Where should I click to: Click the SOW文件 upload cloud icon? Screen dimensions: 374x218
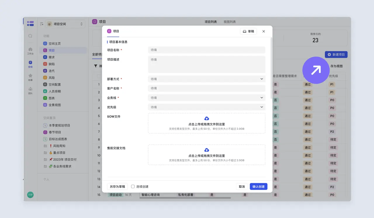click(x=207, y=118)
